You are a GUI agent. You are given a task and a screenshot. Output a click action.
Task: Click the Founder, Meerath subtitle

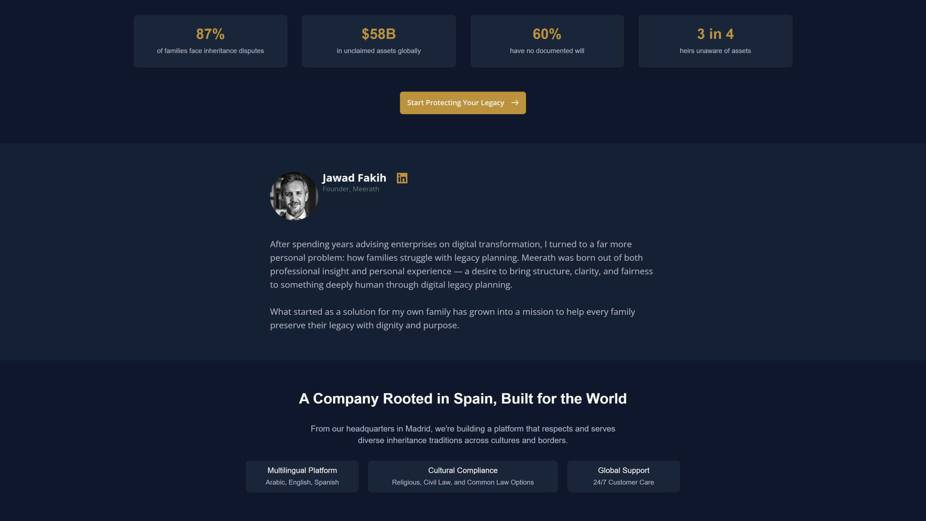351,189
